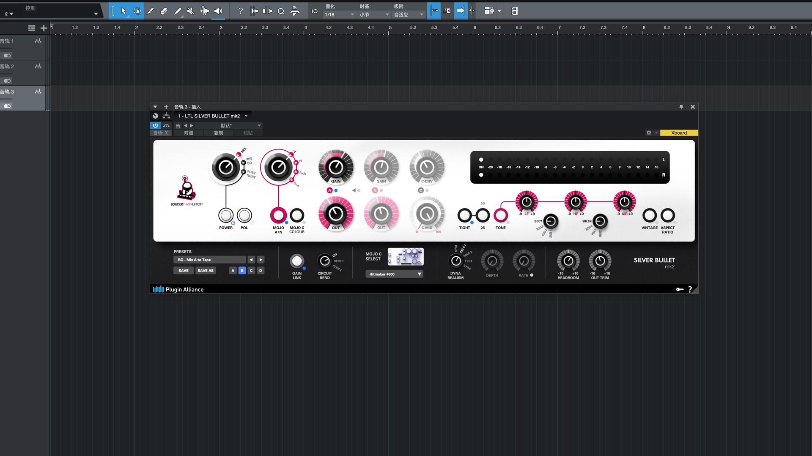Open the 吸附 snap mode dropdown
This screenshot has width=812, height=456.
tap(409, 14)
